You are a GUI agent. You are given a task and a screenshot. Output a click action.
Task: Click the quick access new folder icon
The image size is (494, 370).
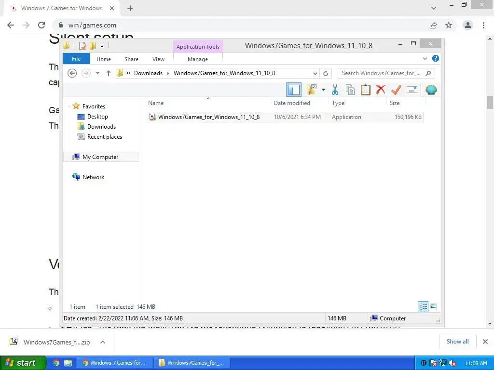pos(93,46)
